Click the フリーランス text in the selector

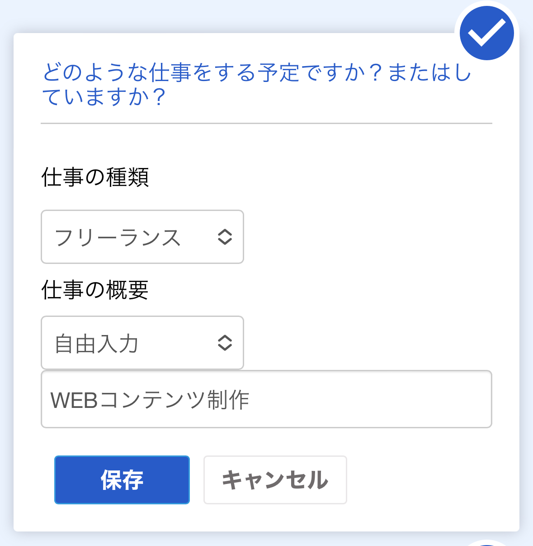[118, 238]
